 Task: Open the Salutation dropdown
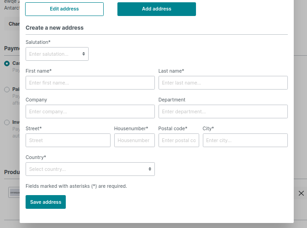pyautogui.click(x=57, y=54)
